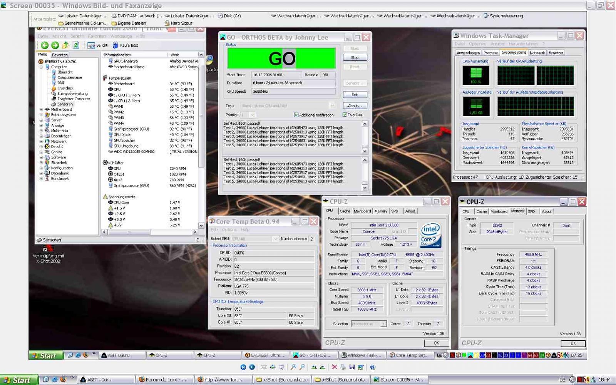Click upper Orthos log scroll up arrow

pyautogui.click(x=365, y=124)
